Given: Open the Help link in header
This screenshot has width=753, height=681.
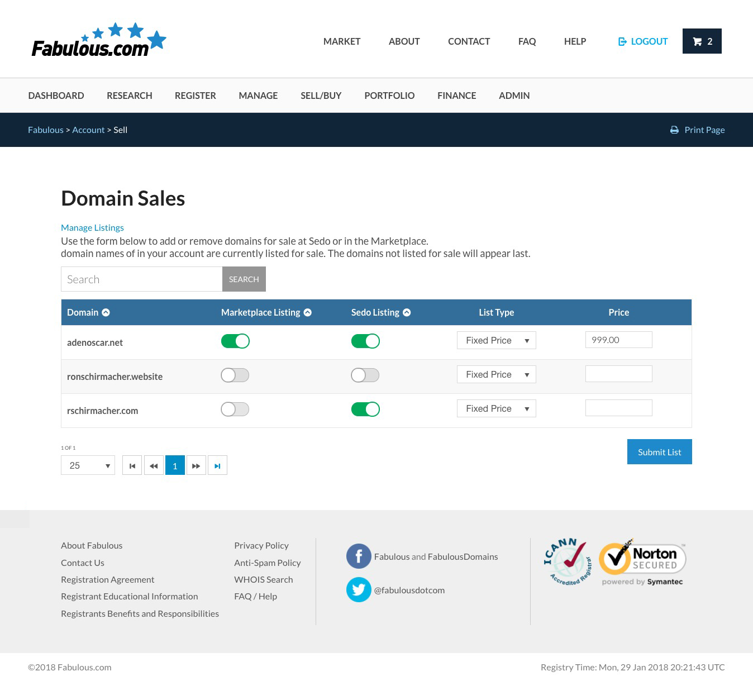Looking at the screenshot, I should 575,41.
